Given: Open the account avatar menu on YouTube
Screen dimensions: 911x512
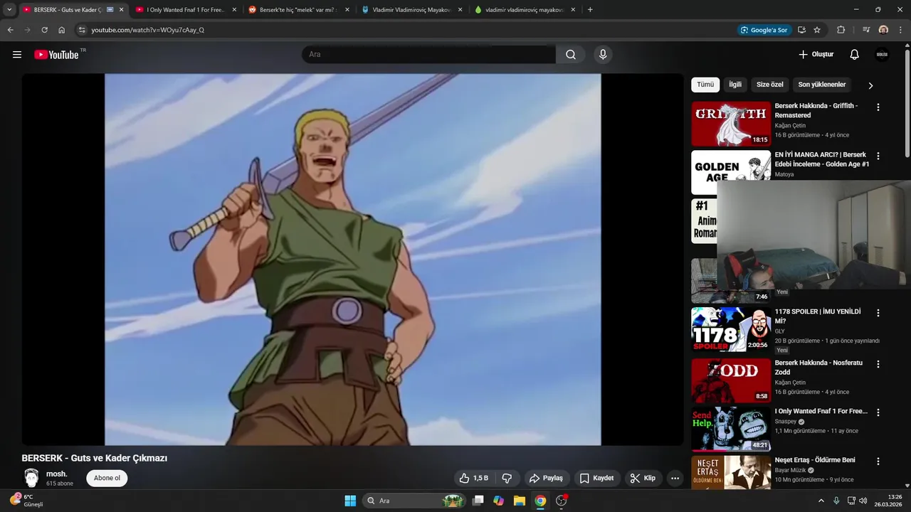Looking at the screenshot, I should pos(882,55).
